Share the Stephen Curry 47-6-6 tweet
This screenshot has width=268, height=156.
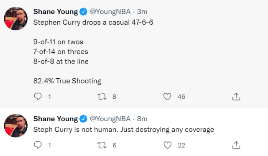(x=236, y=97)
